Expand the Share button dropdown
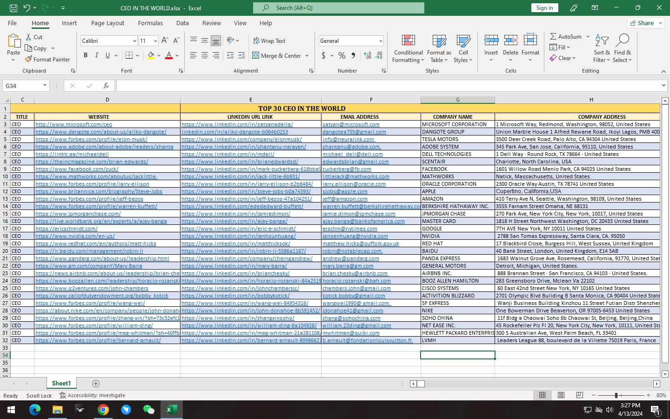This screenshot has width=670, height=419. click(660, 23)
